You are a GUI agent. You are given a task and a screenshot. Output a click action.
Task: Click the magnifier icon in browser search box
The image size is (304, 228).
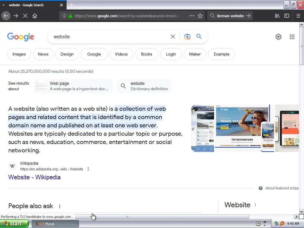pos(213,16)
